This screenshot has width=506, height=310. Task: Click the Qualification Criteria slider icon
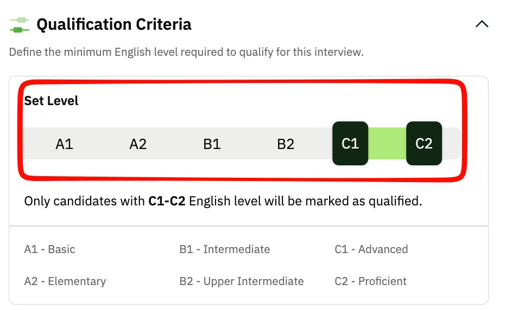tap(20, 24)
